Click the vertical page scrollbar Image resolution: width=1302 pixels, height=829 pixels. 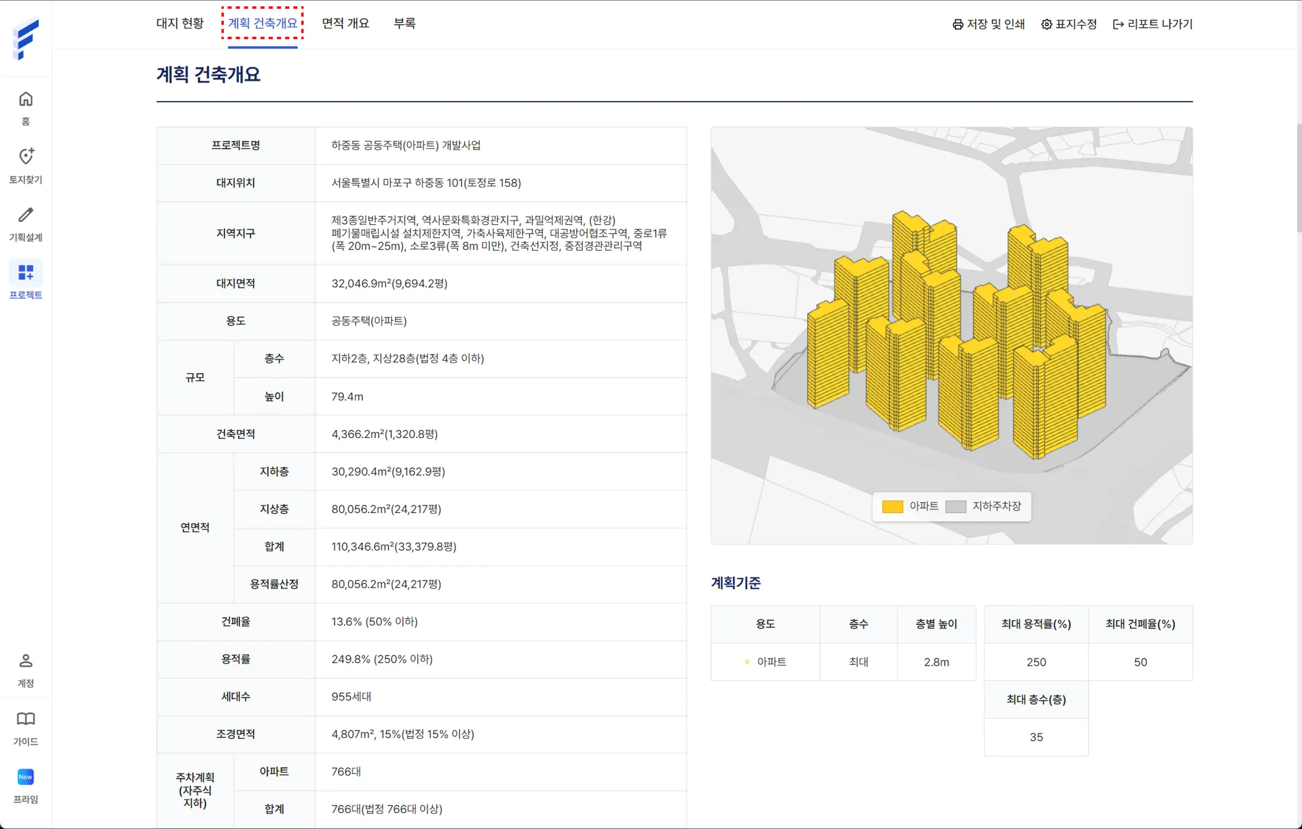click(1298, 178)
